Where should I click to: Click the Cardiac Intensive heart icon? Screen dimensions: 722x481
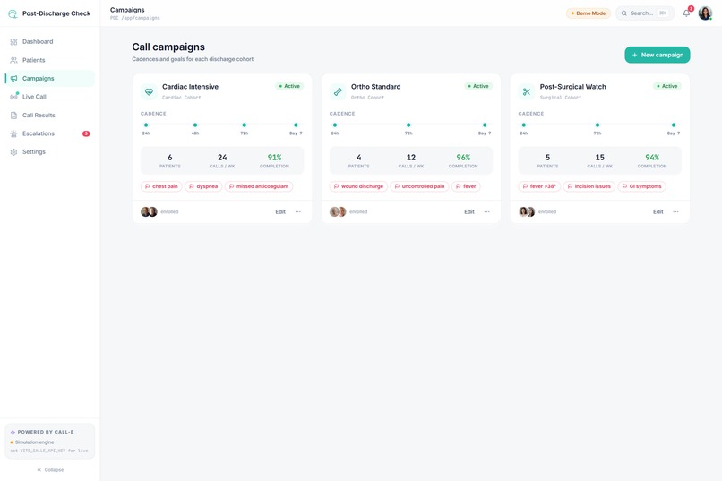[x=149, y=91]
